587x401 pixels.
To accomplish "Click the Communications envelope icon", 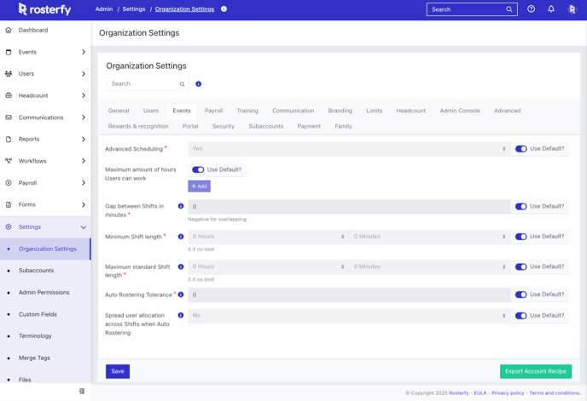I will click(9, 117).
